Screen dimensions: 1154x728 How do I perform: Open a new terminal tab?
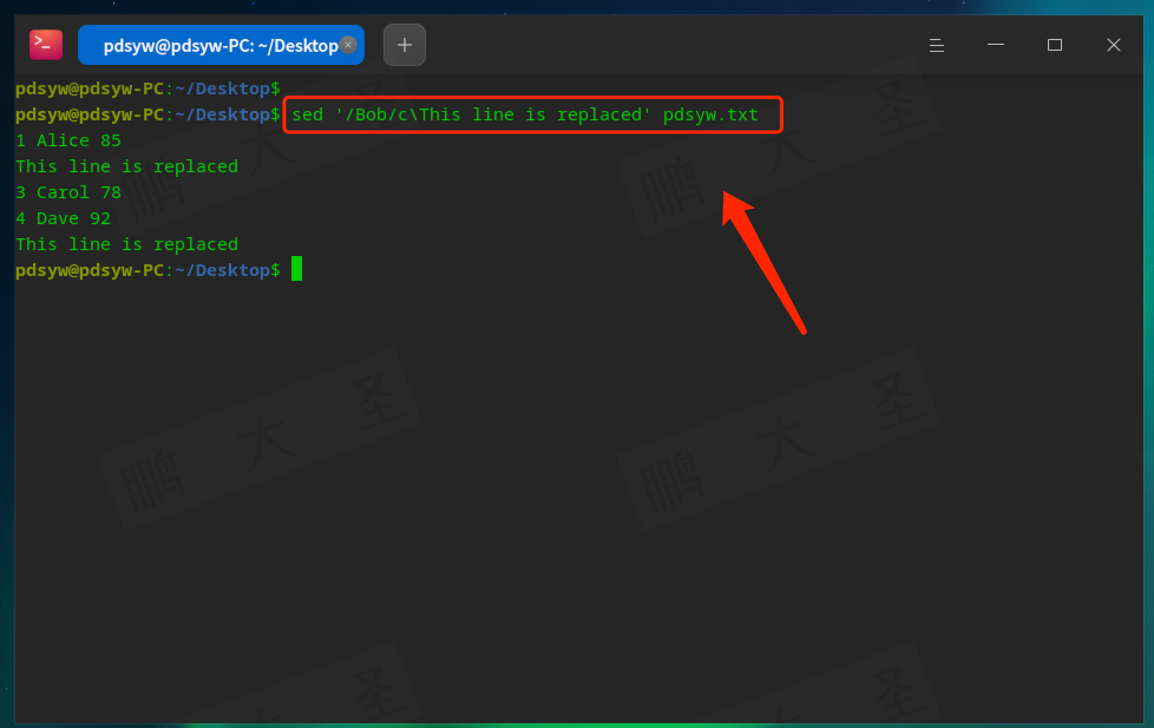click(404, 45)
